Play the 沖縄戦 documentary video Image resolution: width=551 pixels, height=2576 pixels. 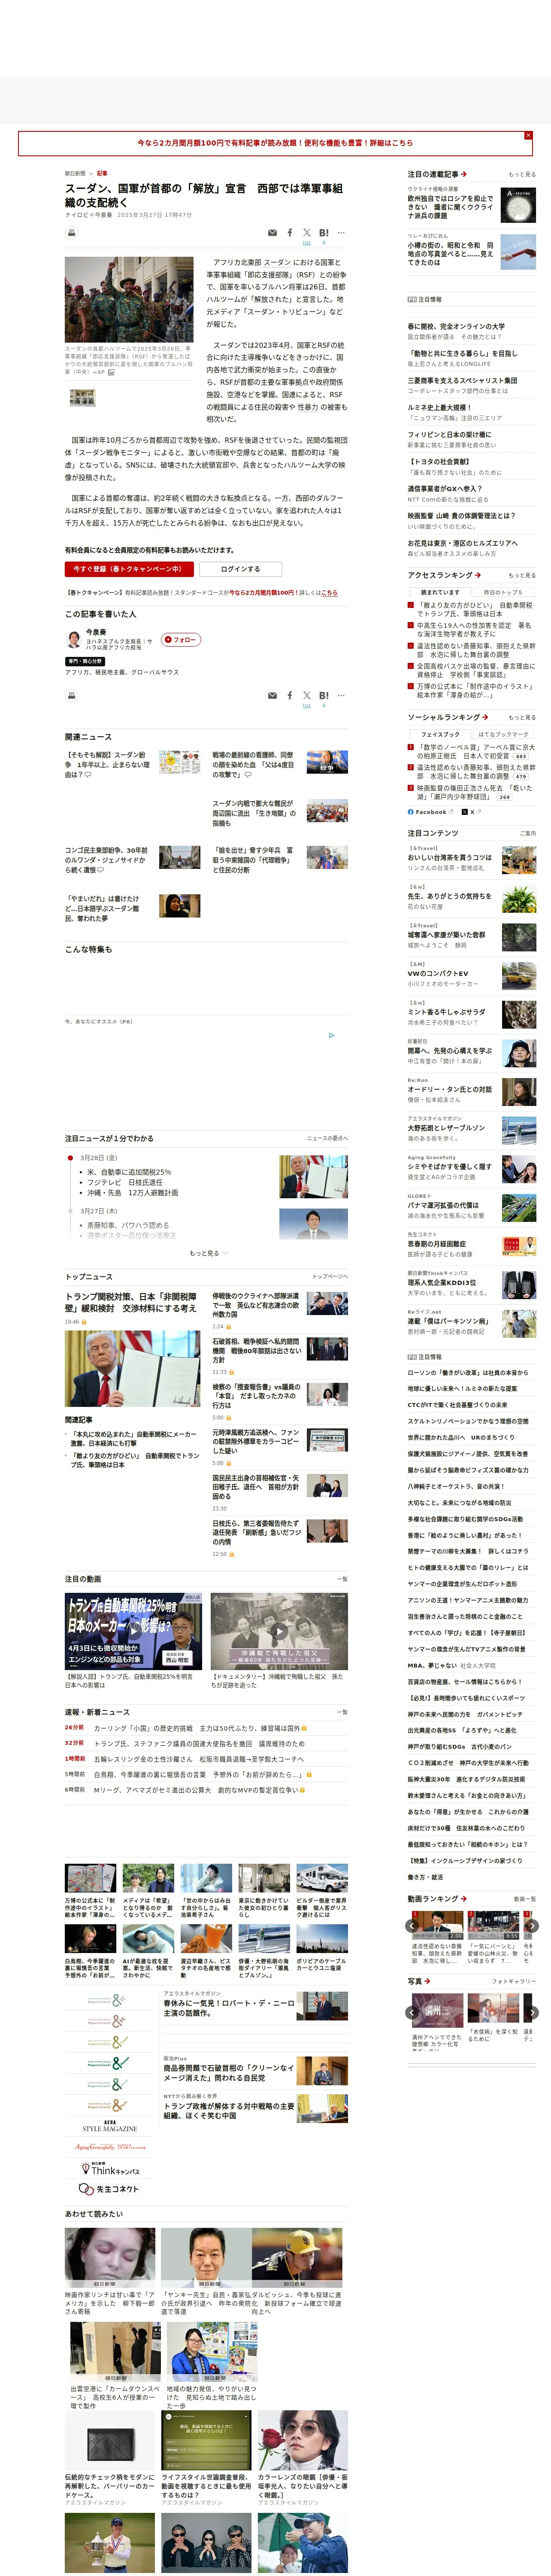click(x=279, y=1632)
